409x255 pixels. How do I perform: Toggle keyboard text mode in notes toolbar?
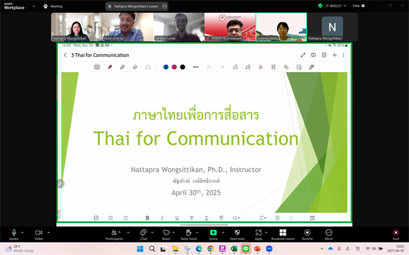(97, 67)
